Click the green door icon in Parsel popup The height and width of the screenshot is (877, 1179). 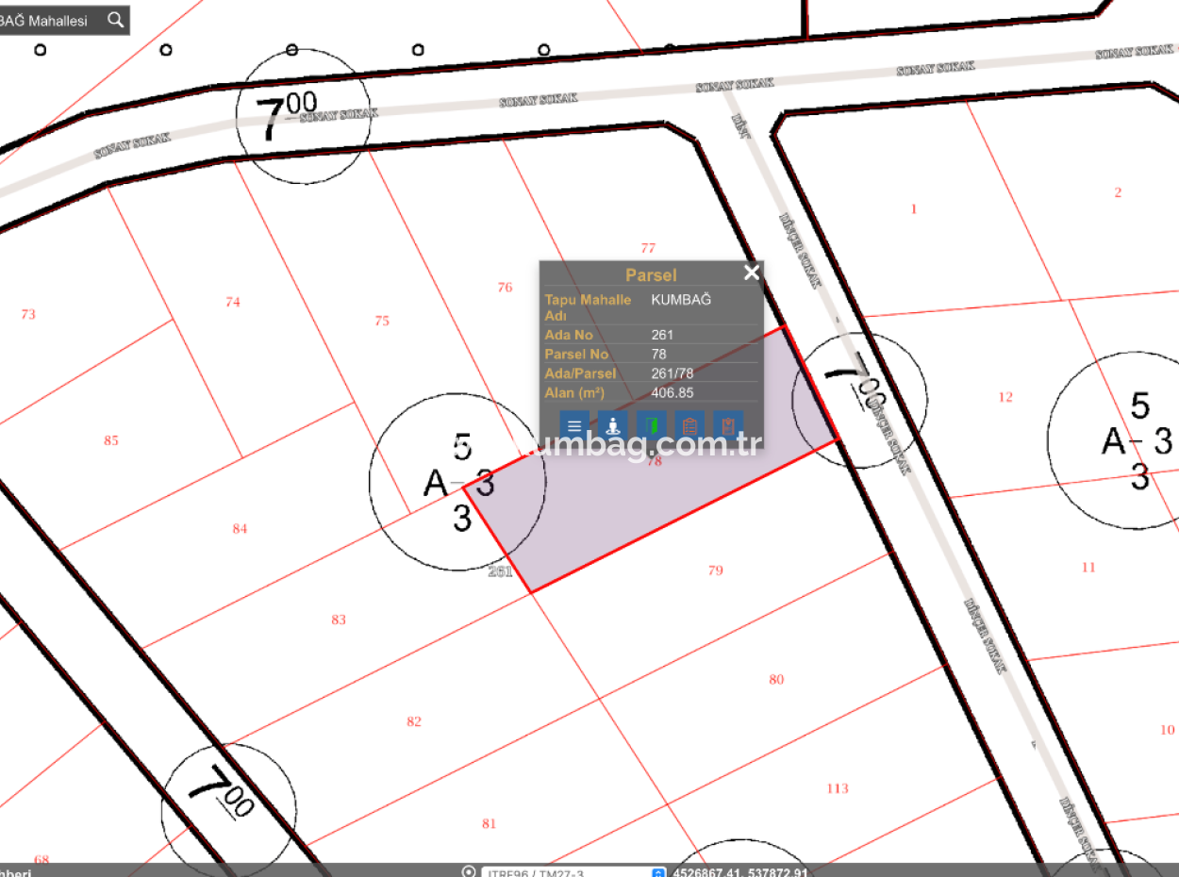[651, 425]
